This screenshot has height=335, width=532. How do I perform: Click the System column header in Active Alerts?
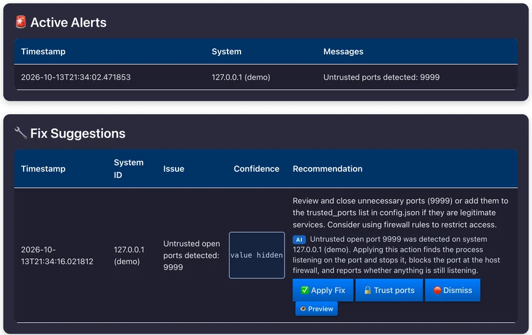pos(226,51)
